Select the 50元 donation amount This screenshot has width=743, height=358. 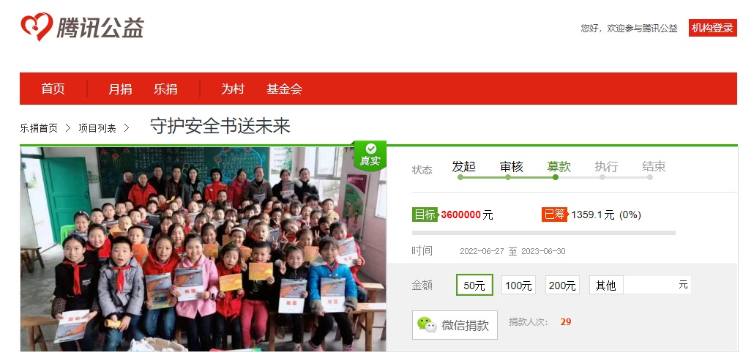(x=474, y=285)
